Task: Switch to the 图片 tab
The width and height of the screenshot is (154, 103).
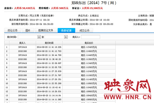Action: [28, 30]
